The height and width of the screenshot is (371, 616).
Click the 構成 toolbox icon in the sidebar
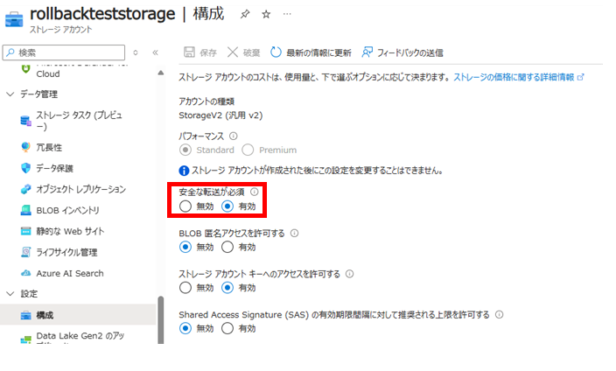[25, 315]
